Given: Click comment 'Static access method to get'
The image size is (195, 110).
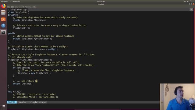Looking at the screenshot, I should (44, 36).
